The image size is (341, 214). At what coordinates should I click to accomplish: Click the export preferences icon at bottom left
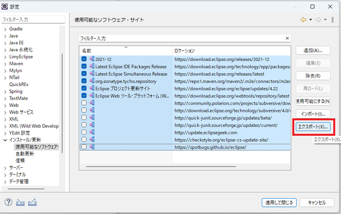point(32,202)
